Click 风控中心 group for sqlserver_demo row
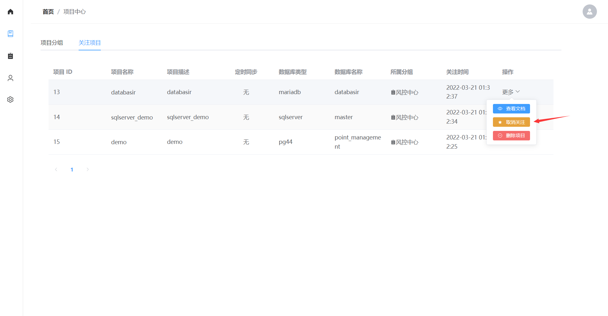Screen dimensions: 608x316 pos(407,118)
